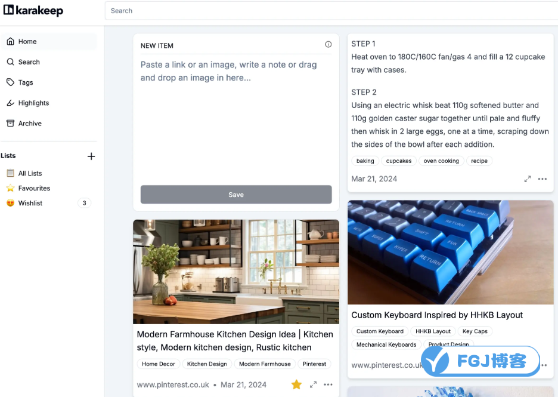Add a new list with plus icon
The width and height of the screenshot is (558, 397).
pyautogui.click(x=91, y=156)
